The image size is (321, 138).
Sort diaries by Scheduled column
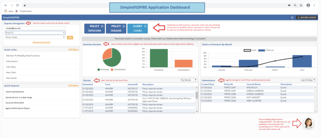[88, 84]
